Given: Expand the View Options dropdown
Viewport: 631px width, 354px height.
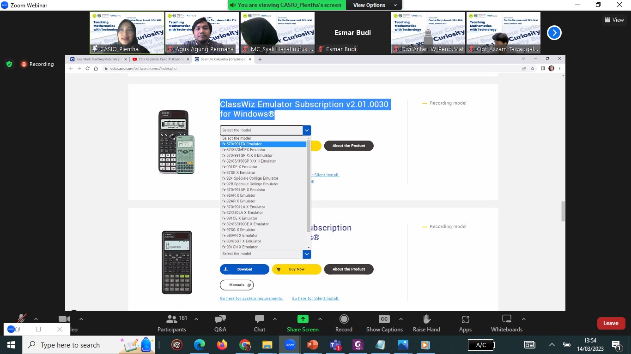Looking at the screenshot, I should [x=375, y=5].
